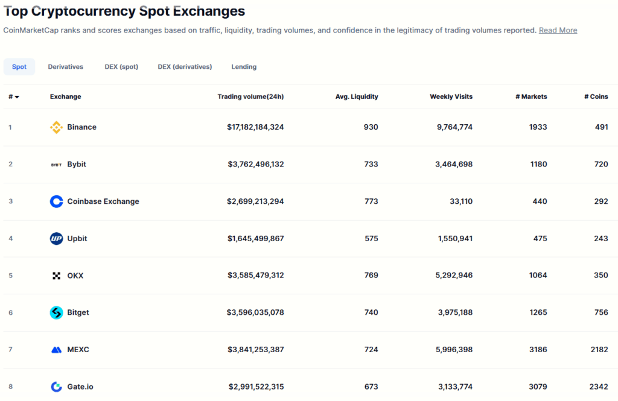Click Coinbase liquidity score 773
The width and height of the screenshot is (618, 401).
(371, 201)
